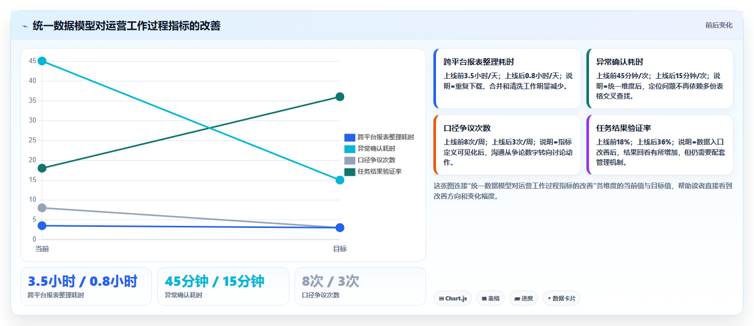The width and height of the screenshot is (754, 326).
Task: Click the cyan data point at 15
Action: 340,180
